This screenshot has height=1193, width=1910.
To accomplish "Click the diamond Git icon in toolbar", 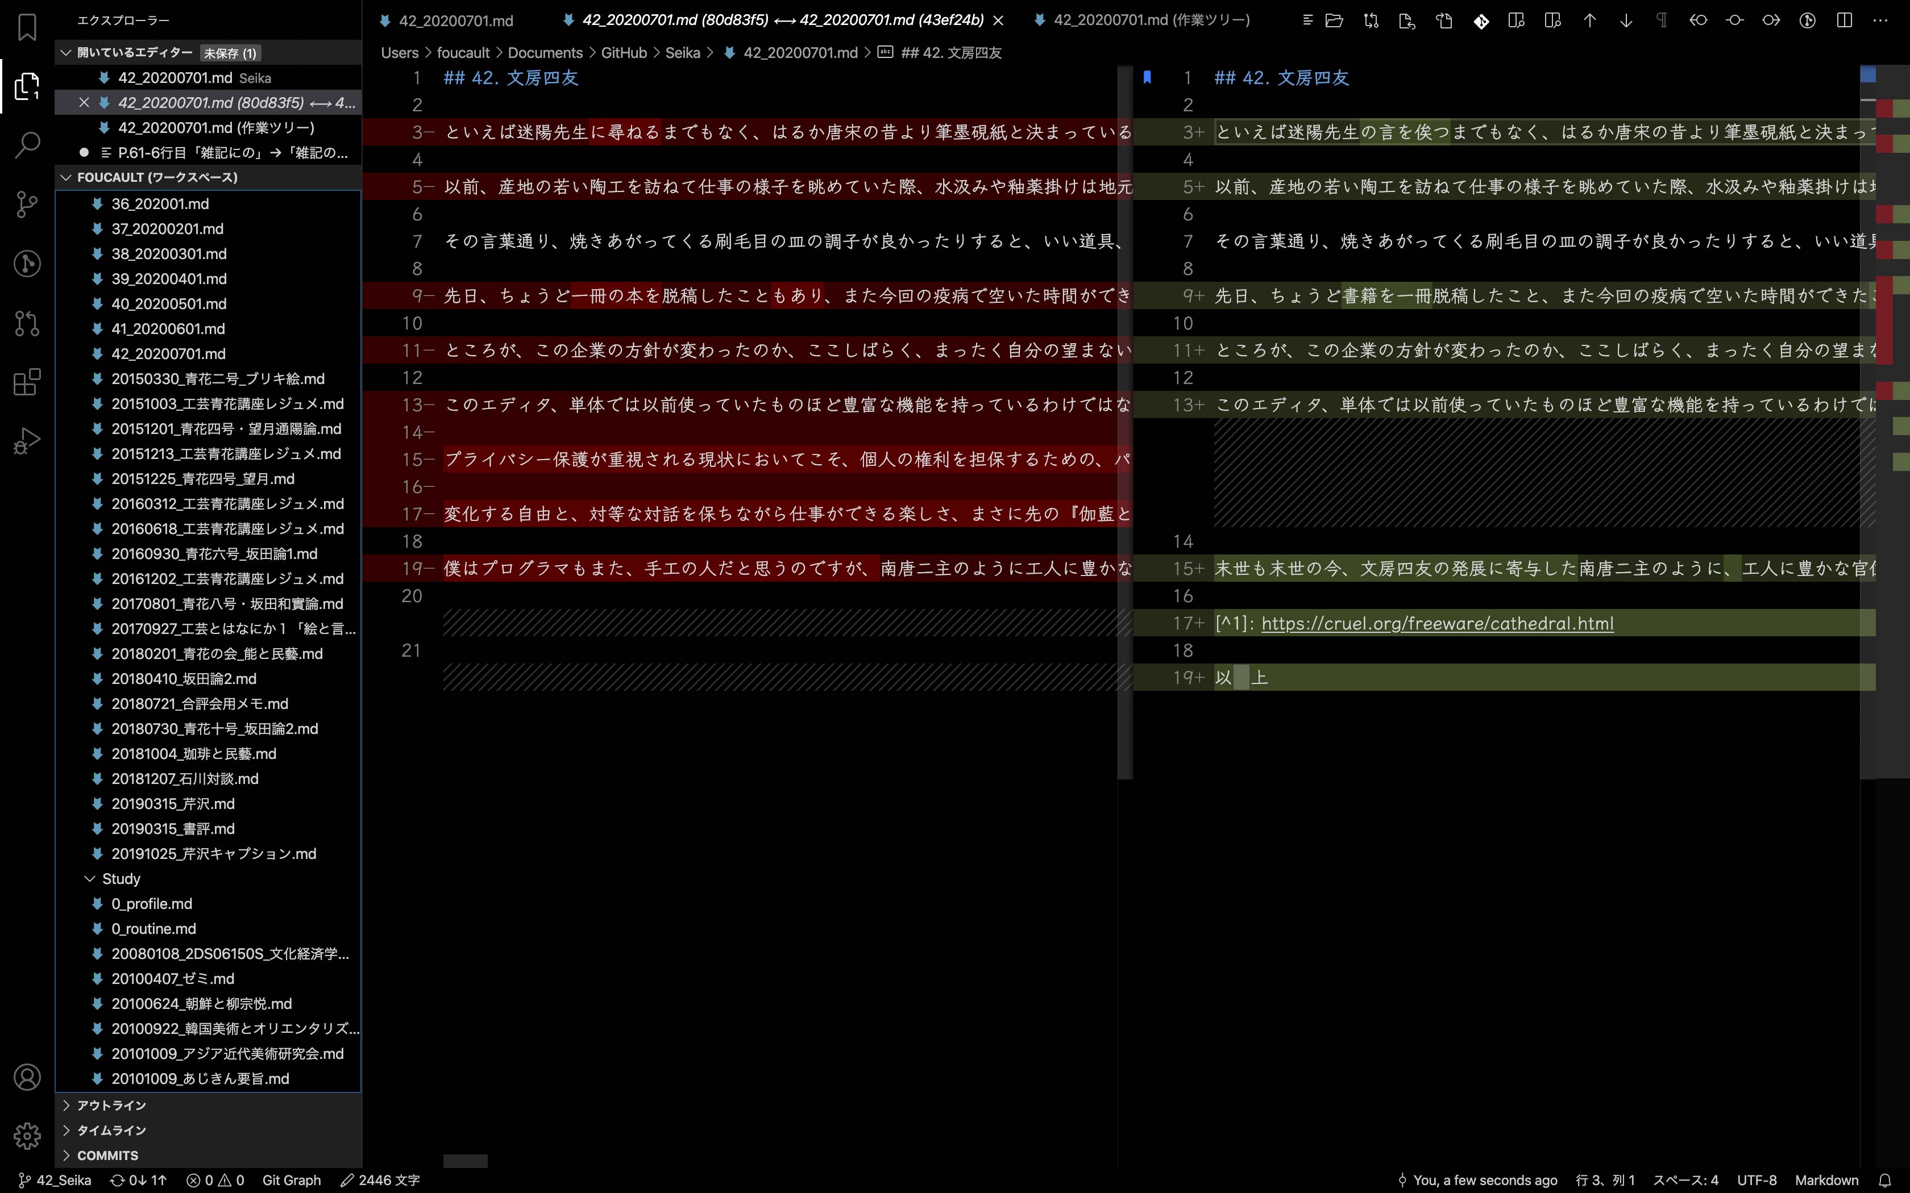I will coord(1481,20).
